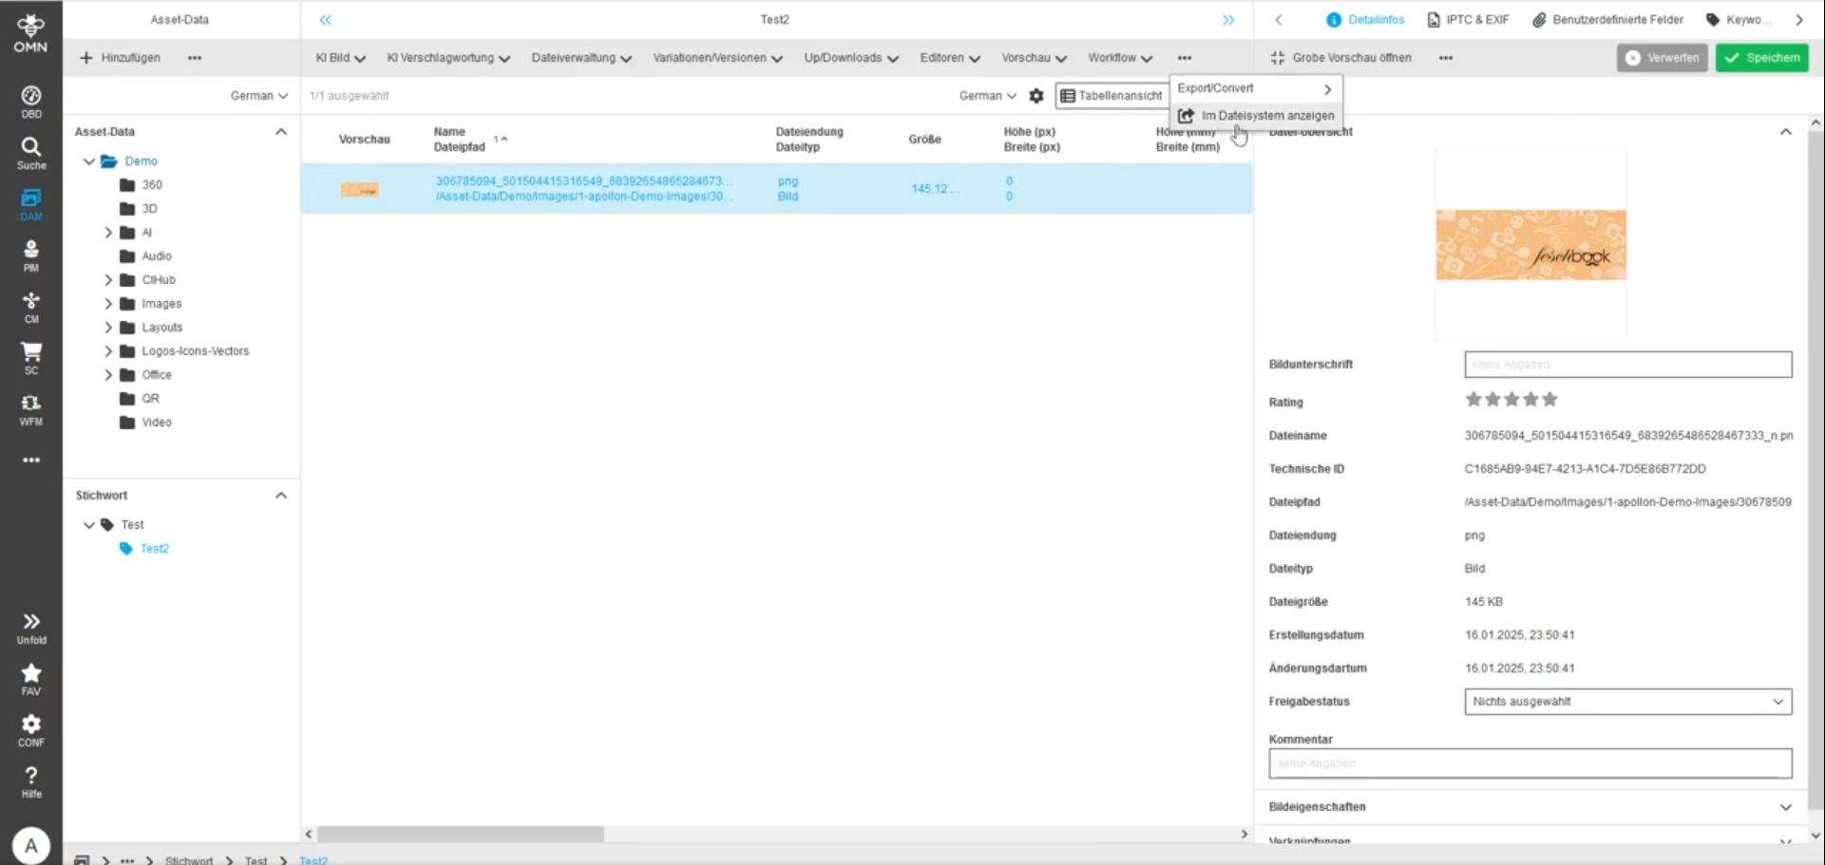Viewport: 1825px width, 865px height.
Task: Open the CM module icon
Action: tap(31, 307)
